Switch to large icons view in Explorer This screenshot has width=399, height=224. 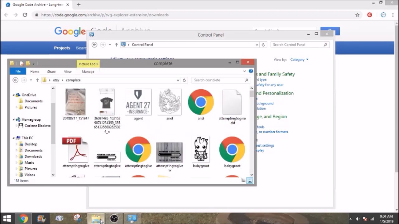(x=250, y=180)
